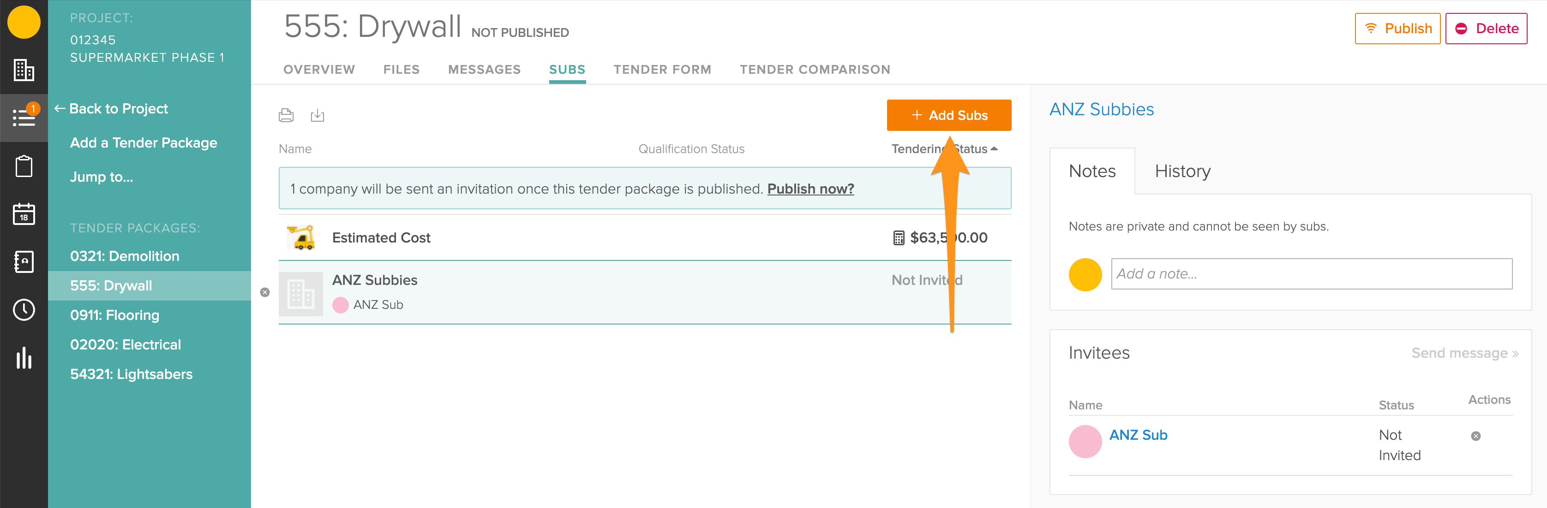Click the Publish now? link
1547x508 pixels.
[x=810, y=189]
